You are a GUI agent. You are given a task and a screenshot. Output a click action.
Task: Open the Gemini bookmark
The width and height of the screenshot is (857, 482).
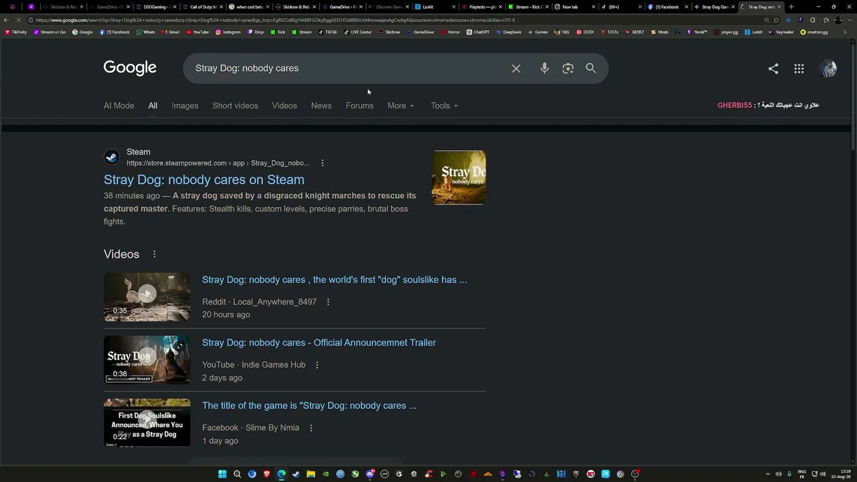[x=538, y=32]
